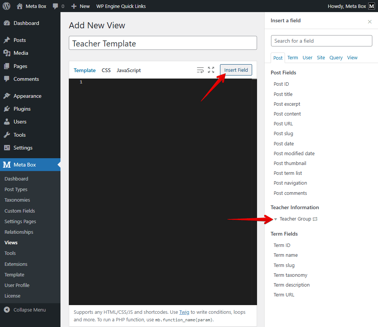Switch to the CSS tab
This screenshot has width=378, height=327.
106,70
